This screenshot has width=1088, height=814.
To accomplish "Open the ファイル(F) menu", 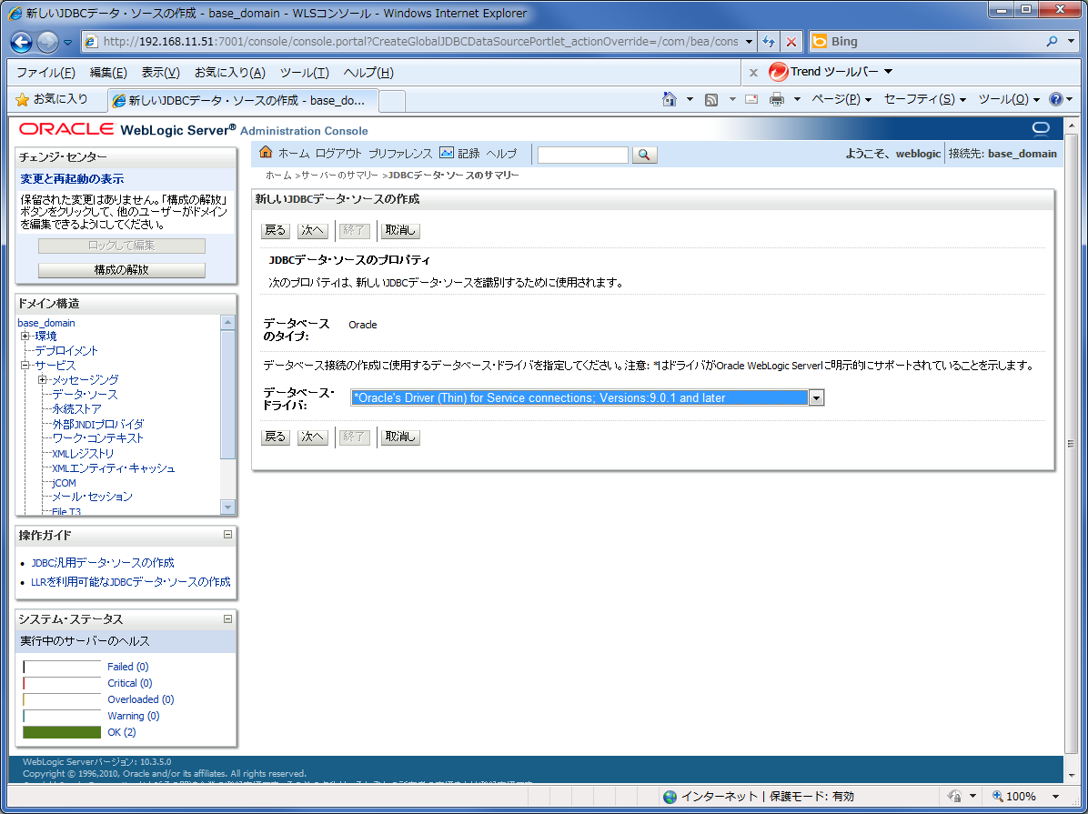I will [x=45, y=72].
